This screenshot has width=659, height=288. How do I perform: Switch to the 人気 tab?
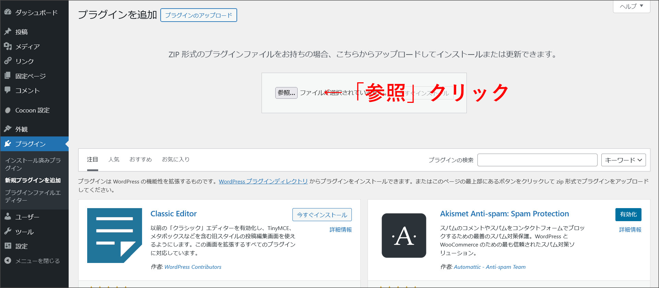tap(114, 159)
